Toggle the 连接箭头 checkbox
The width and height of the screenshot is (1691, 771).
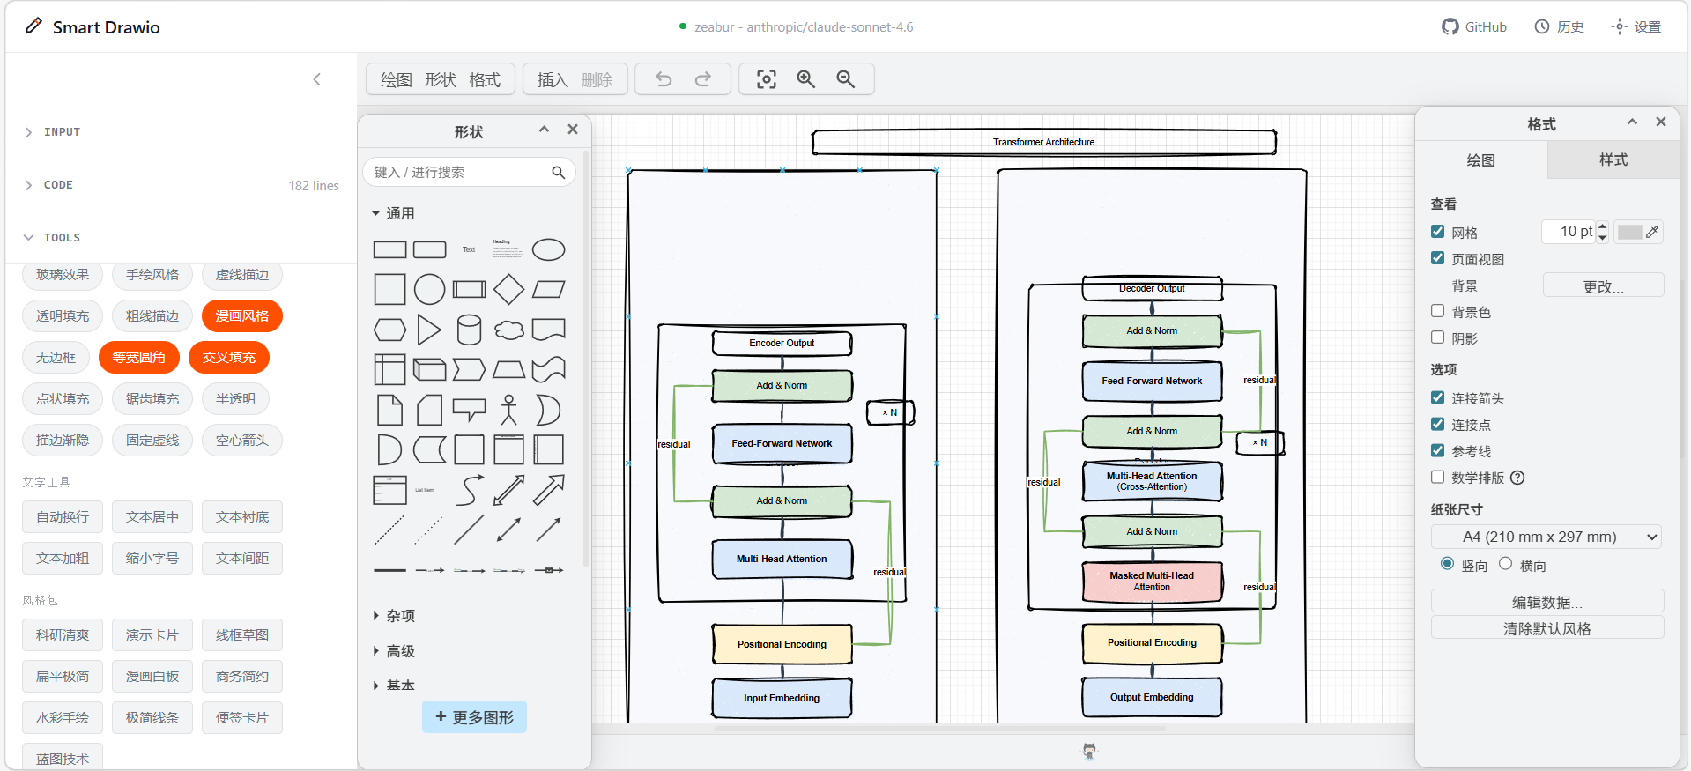1438,397
